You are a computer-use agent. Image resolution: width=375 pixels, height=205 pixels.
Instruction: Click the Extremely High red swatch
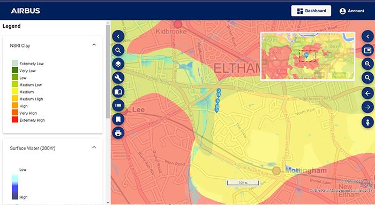[x=15, y=120]
